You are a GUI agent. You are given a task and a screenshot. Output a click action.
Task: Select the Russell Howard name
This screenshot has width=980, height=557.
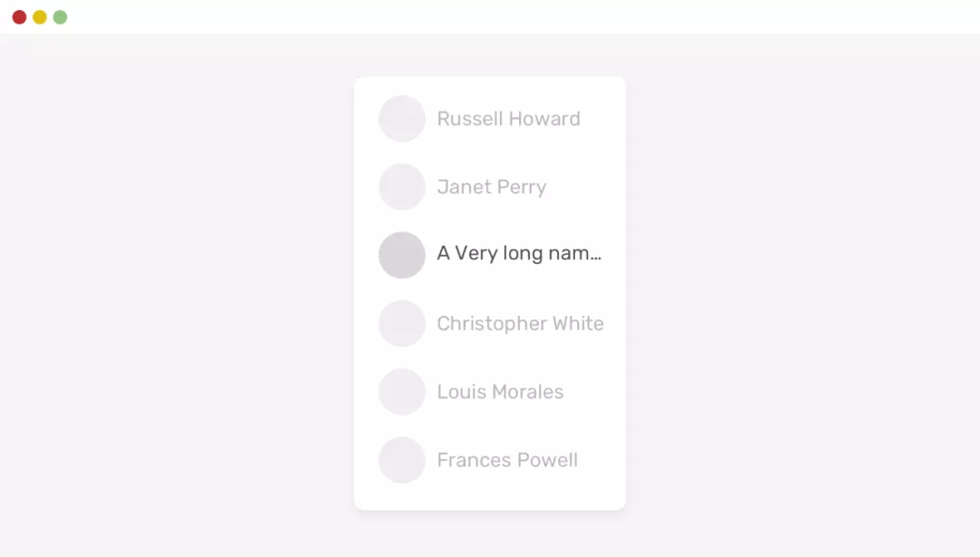[x=508, y=119]
